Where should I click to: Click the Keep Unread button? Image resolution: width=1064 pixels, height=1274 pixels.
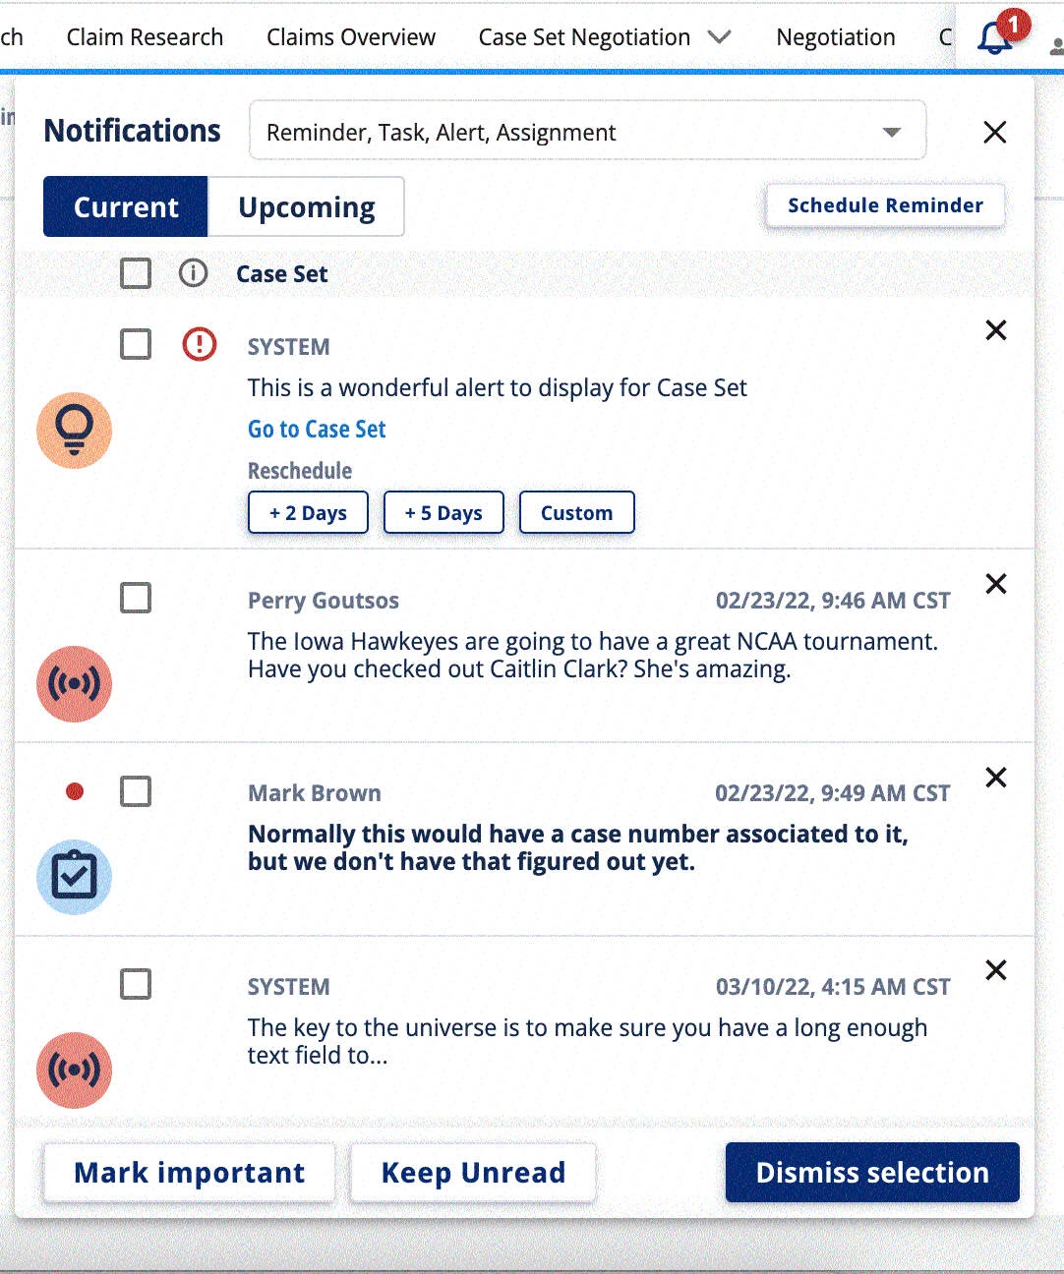coord(473,1173)
